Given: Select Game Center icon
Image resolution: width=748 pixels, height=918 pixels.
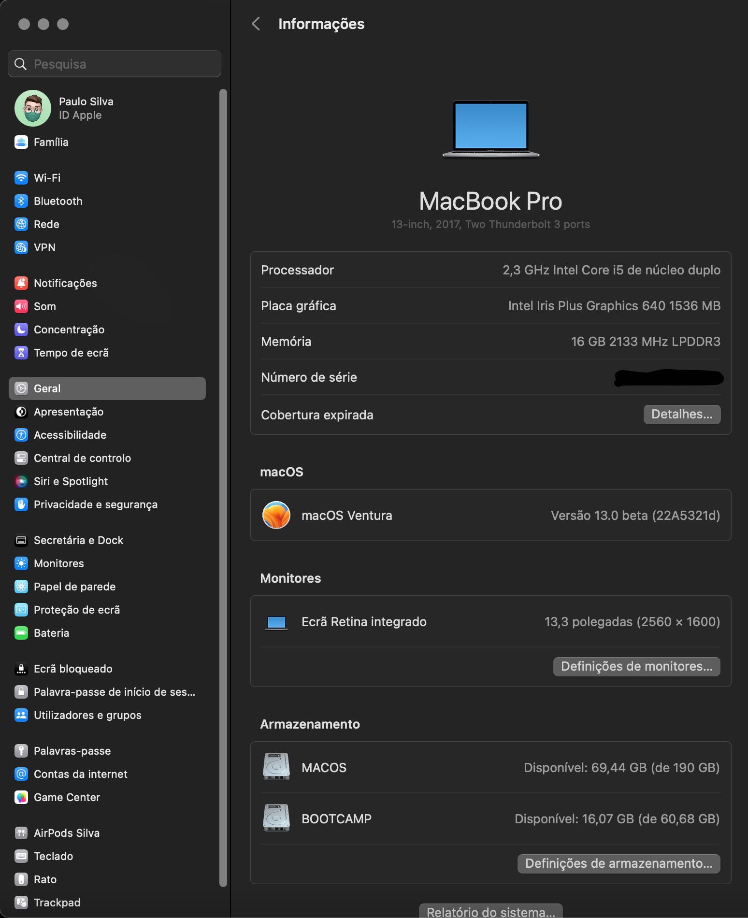Looking at the screenshot, I should click(21, 797).
